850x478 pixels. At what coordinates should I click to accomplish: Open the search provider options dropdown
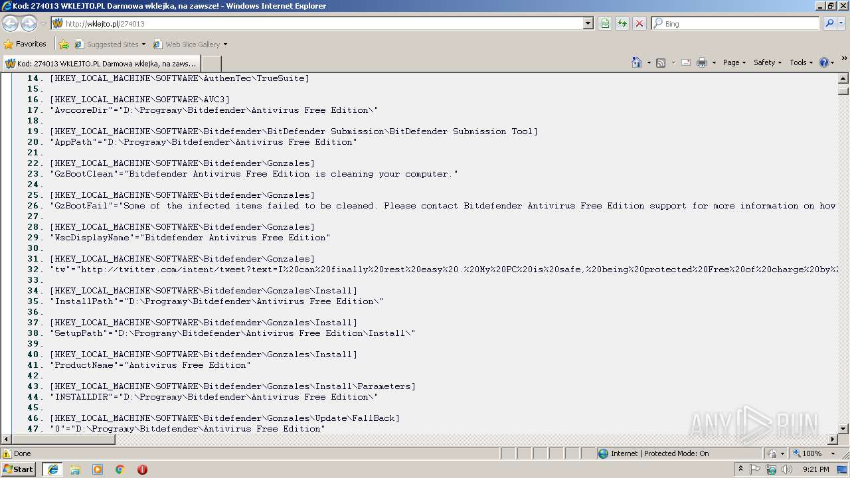click(841, 23)
